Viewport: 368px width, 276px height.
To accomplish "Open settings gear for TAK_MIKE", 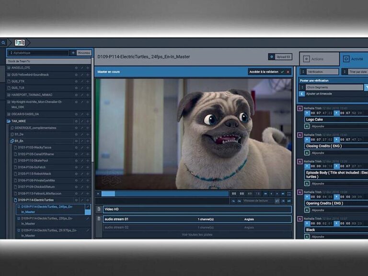I will coord(76,121).
